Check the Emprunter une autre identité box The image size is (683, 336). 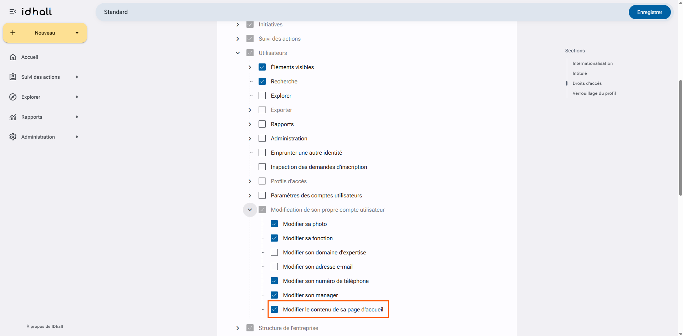click(262, 153)
